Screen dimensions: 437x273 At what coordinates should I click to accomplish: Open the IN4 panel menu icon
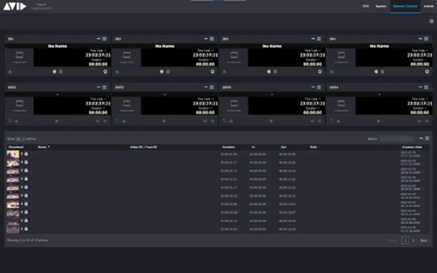click(426, 39)
